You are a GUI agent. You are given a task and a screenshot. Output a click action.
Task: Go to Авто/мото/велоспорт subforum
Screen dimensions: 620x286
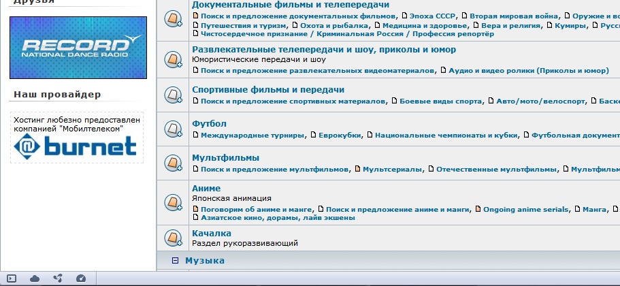(540, 101)
